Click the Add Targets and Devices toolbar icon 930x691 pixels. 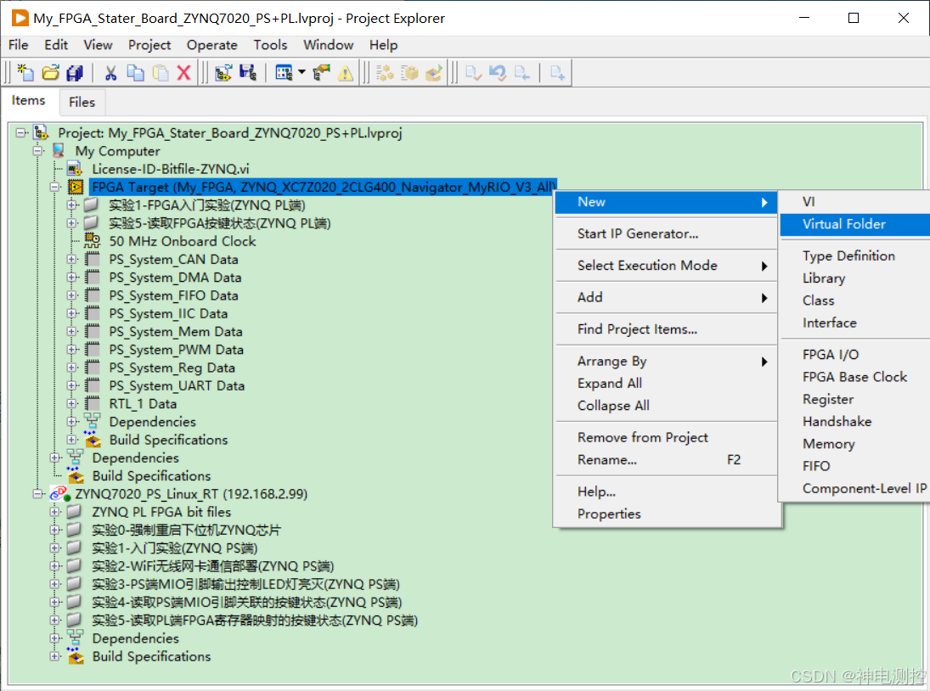(223, 72)
